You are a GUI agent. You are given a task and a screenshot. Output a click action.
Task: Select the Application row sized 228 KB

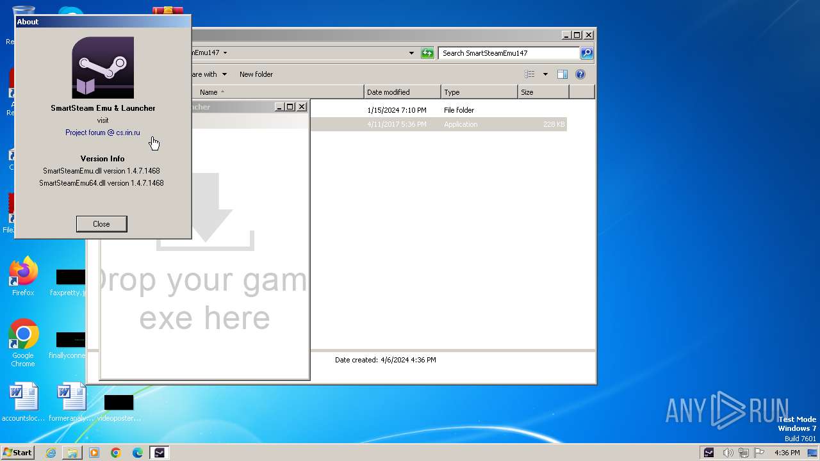(x=438, y=124)
